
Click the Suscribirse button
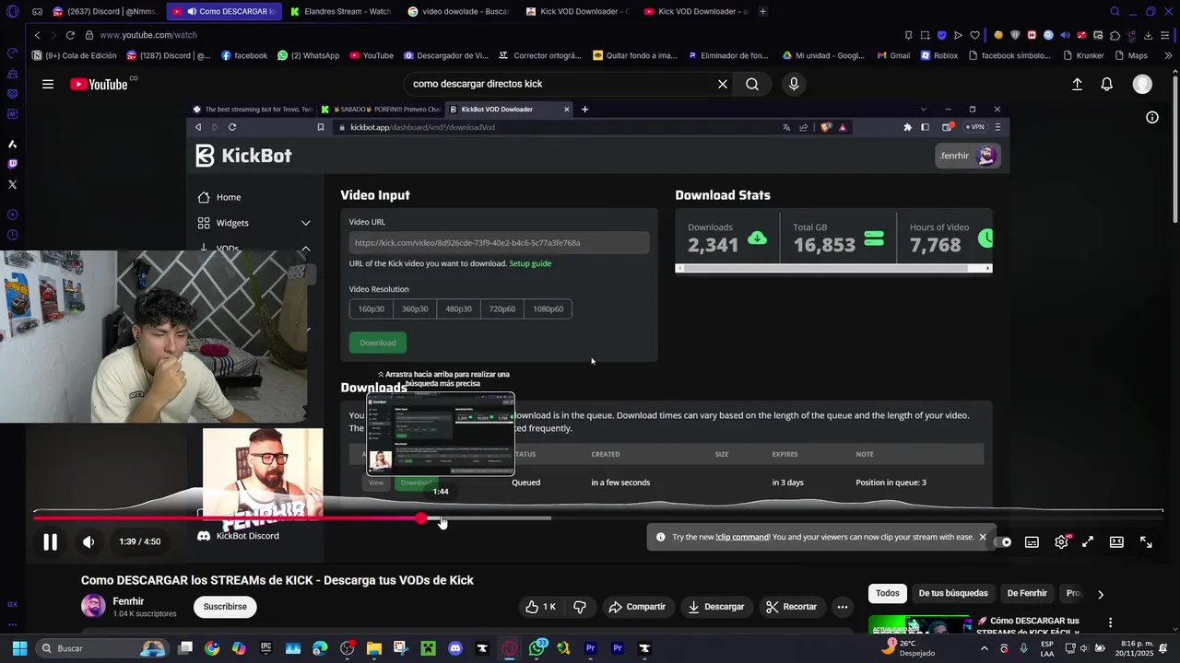click(x=225, y=607)
